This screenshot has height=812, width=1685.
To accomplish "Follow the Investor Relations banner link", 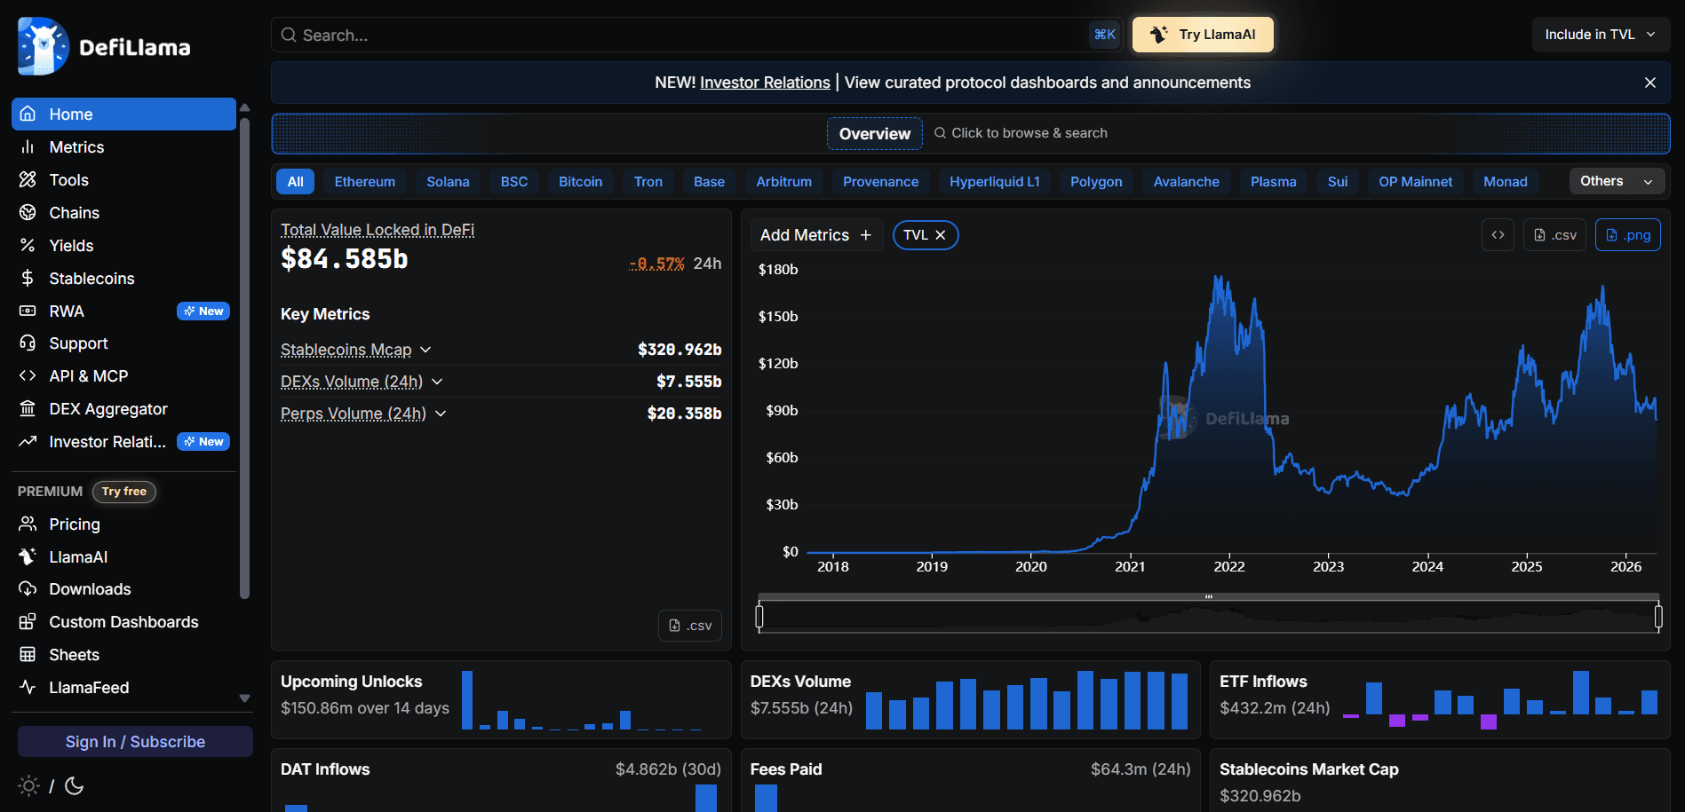I will pos(765,83).
